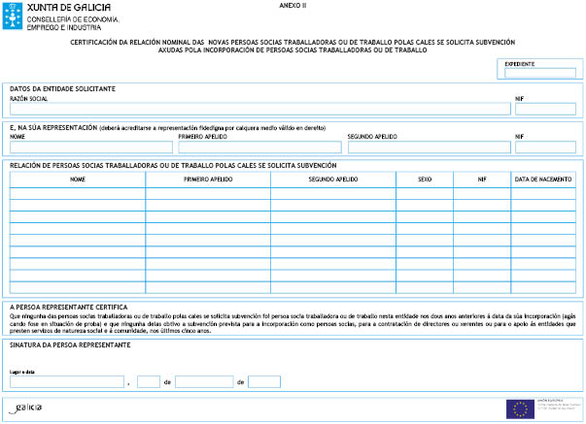Viewport: 586px width, 424px height.
Task: Click the Razón Social text field
Action: coord(259,109)
